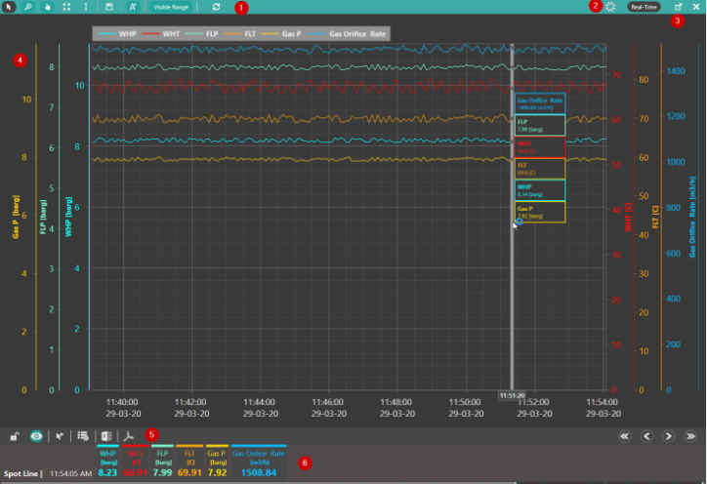The image size is (707, 484).
Task: Step to the previous time interval
Action: pos(645,436)
